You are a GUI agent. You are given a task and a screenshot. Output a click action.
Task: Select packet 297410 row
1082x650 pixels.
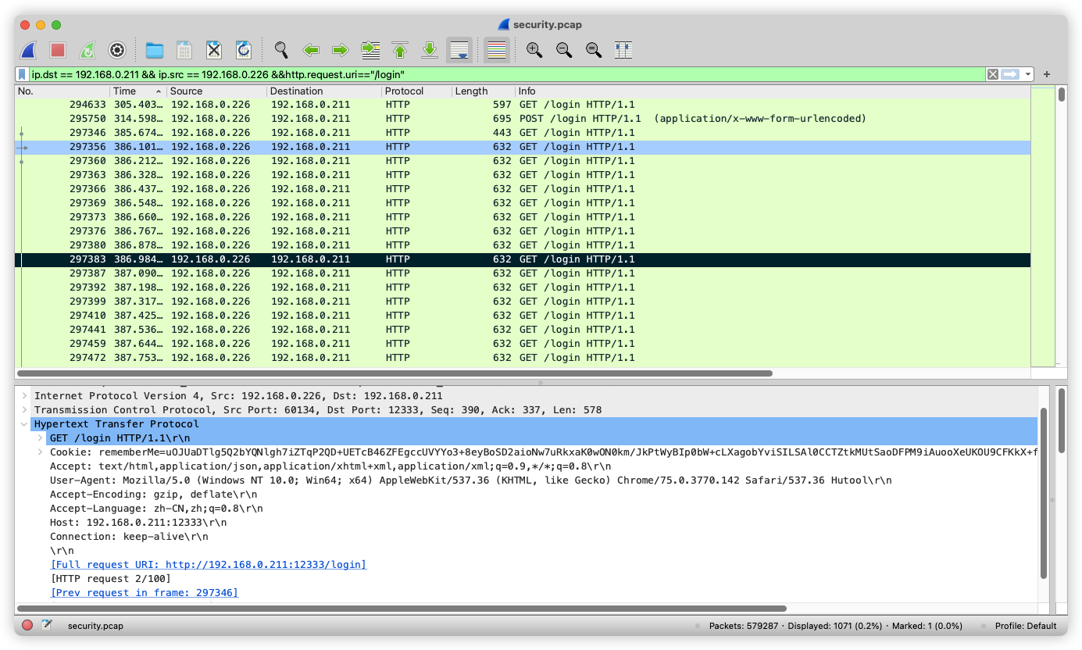click(x=523, y=316)
